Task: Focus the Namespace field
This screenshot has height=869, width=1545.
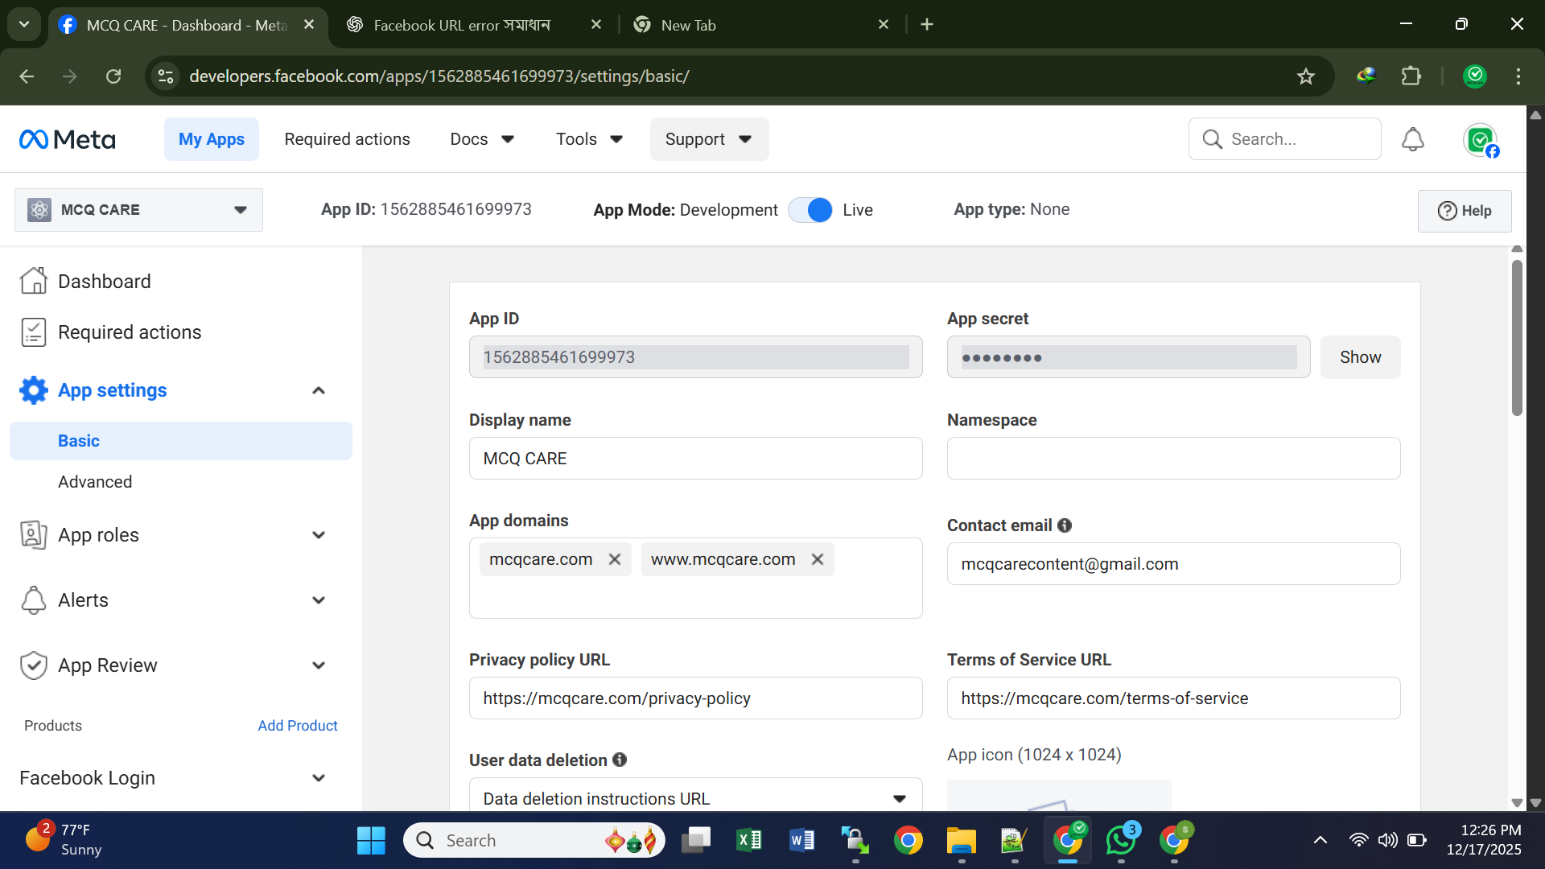Action: pyautogui.click(x=1174, y=459)
